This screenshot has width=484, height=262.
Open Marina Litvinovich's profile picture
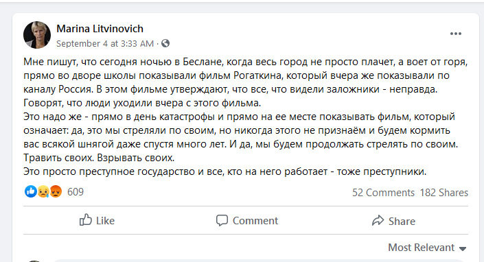37,35
